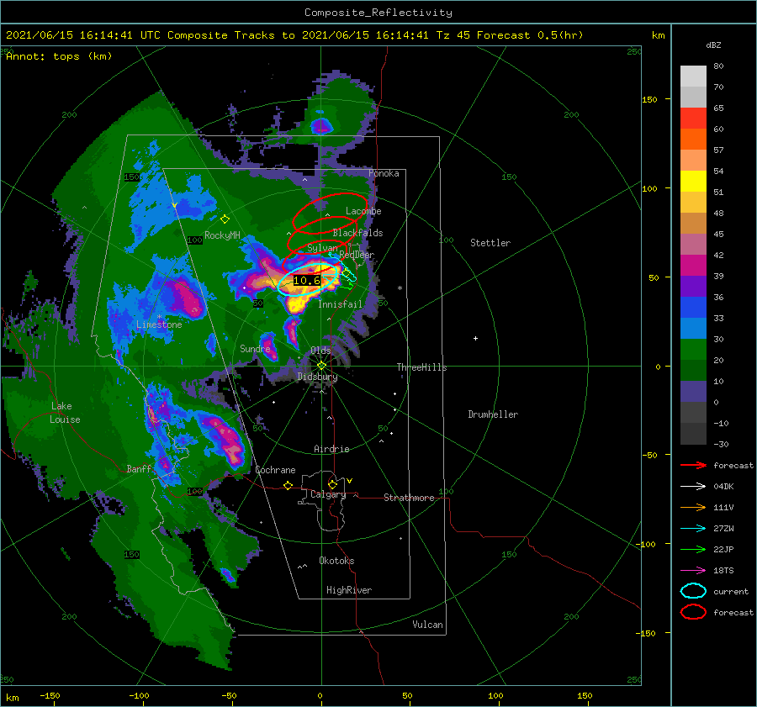
Task: Click the Drumheller label
Action: 493,414
